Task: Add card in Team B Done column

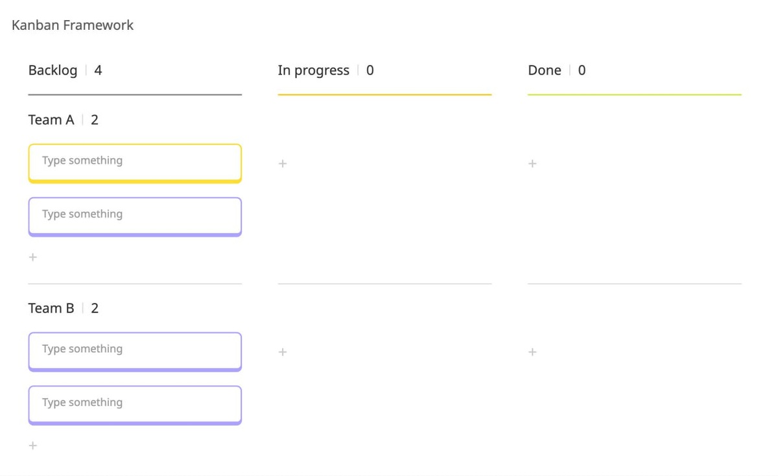Action: click(x=532, y=353)
